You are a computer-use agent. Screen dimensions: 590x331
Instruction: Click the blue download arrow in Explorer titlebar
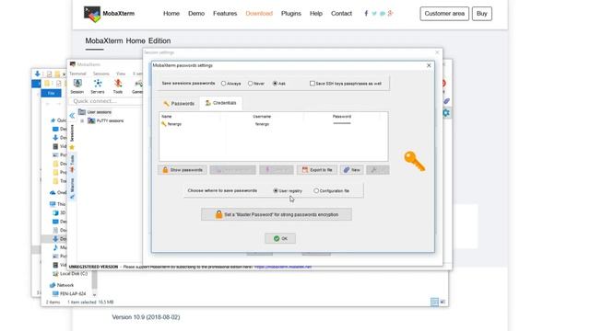pyautogui.click(x=37, y=74)
